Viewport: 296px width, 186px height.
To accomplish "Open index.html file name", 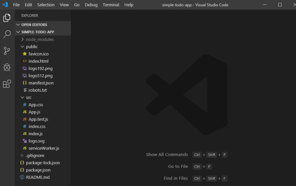I will click(x=38, y=61).
